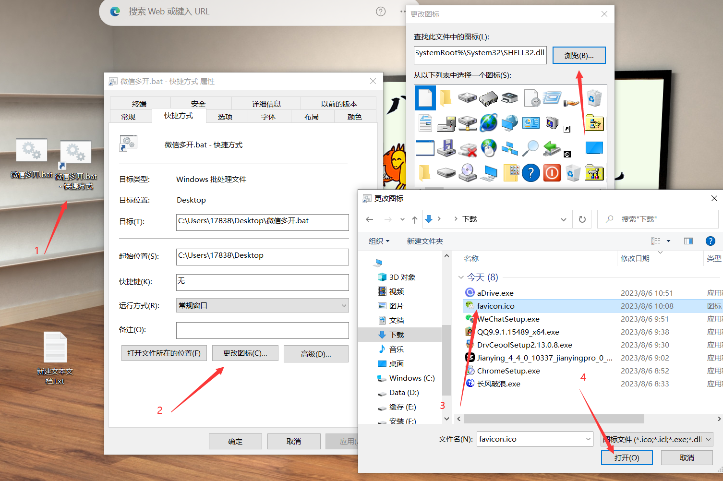Viewport: 723px width, 481px height.
Task: Select the green arrow drive icon
Action: click(x=552, y=148)
